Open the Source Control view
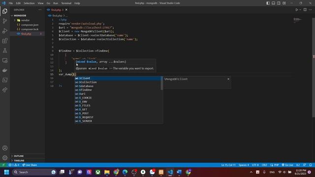Viewport: 315px width, 177px height. pos(5,21)
